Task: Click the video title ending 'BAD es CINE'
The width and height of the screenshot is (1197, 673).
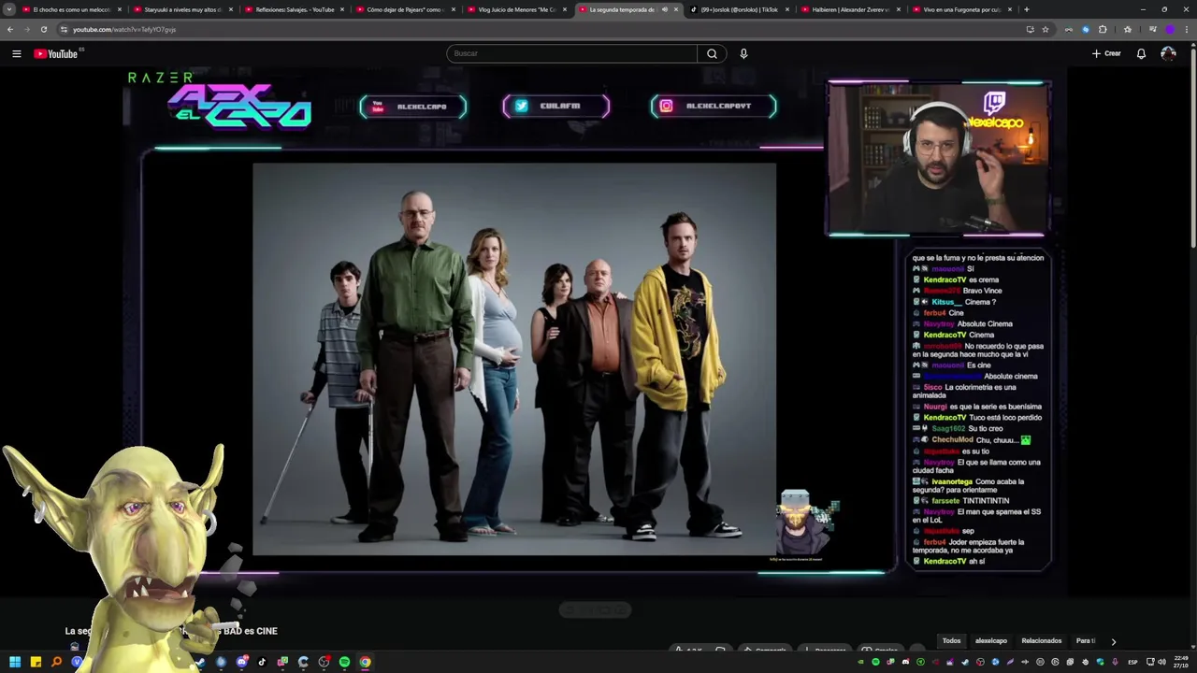Action: [x=171, y=631]
